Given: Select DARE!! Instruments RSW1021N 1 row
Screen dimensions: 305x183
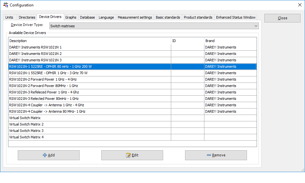Looking at the screenshot, I should (x=35, y=47).
